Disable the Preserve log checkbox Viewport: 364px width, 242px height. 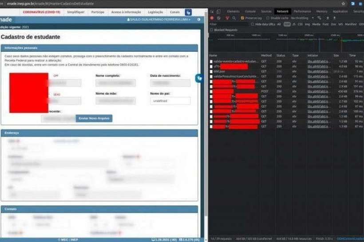(242, 18)
